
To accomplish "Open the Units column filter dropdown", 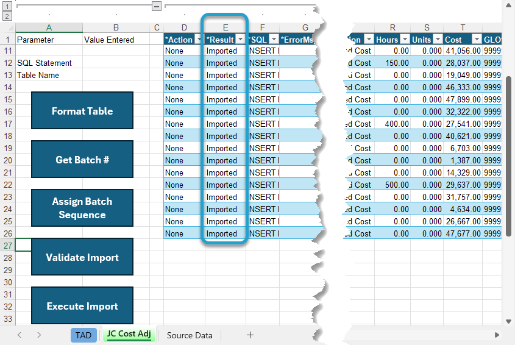I will tap(438, 40).
